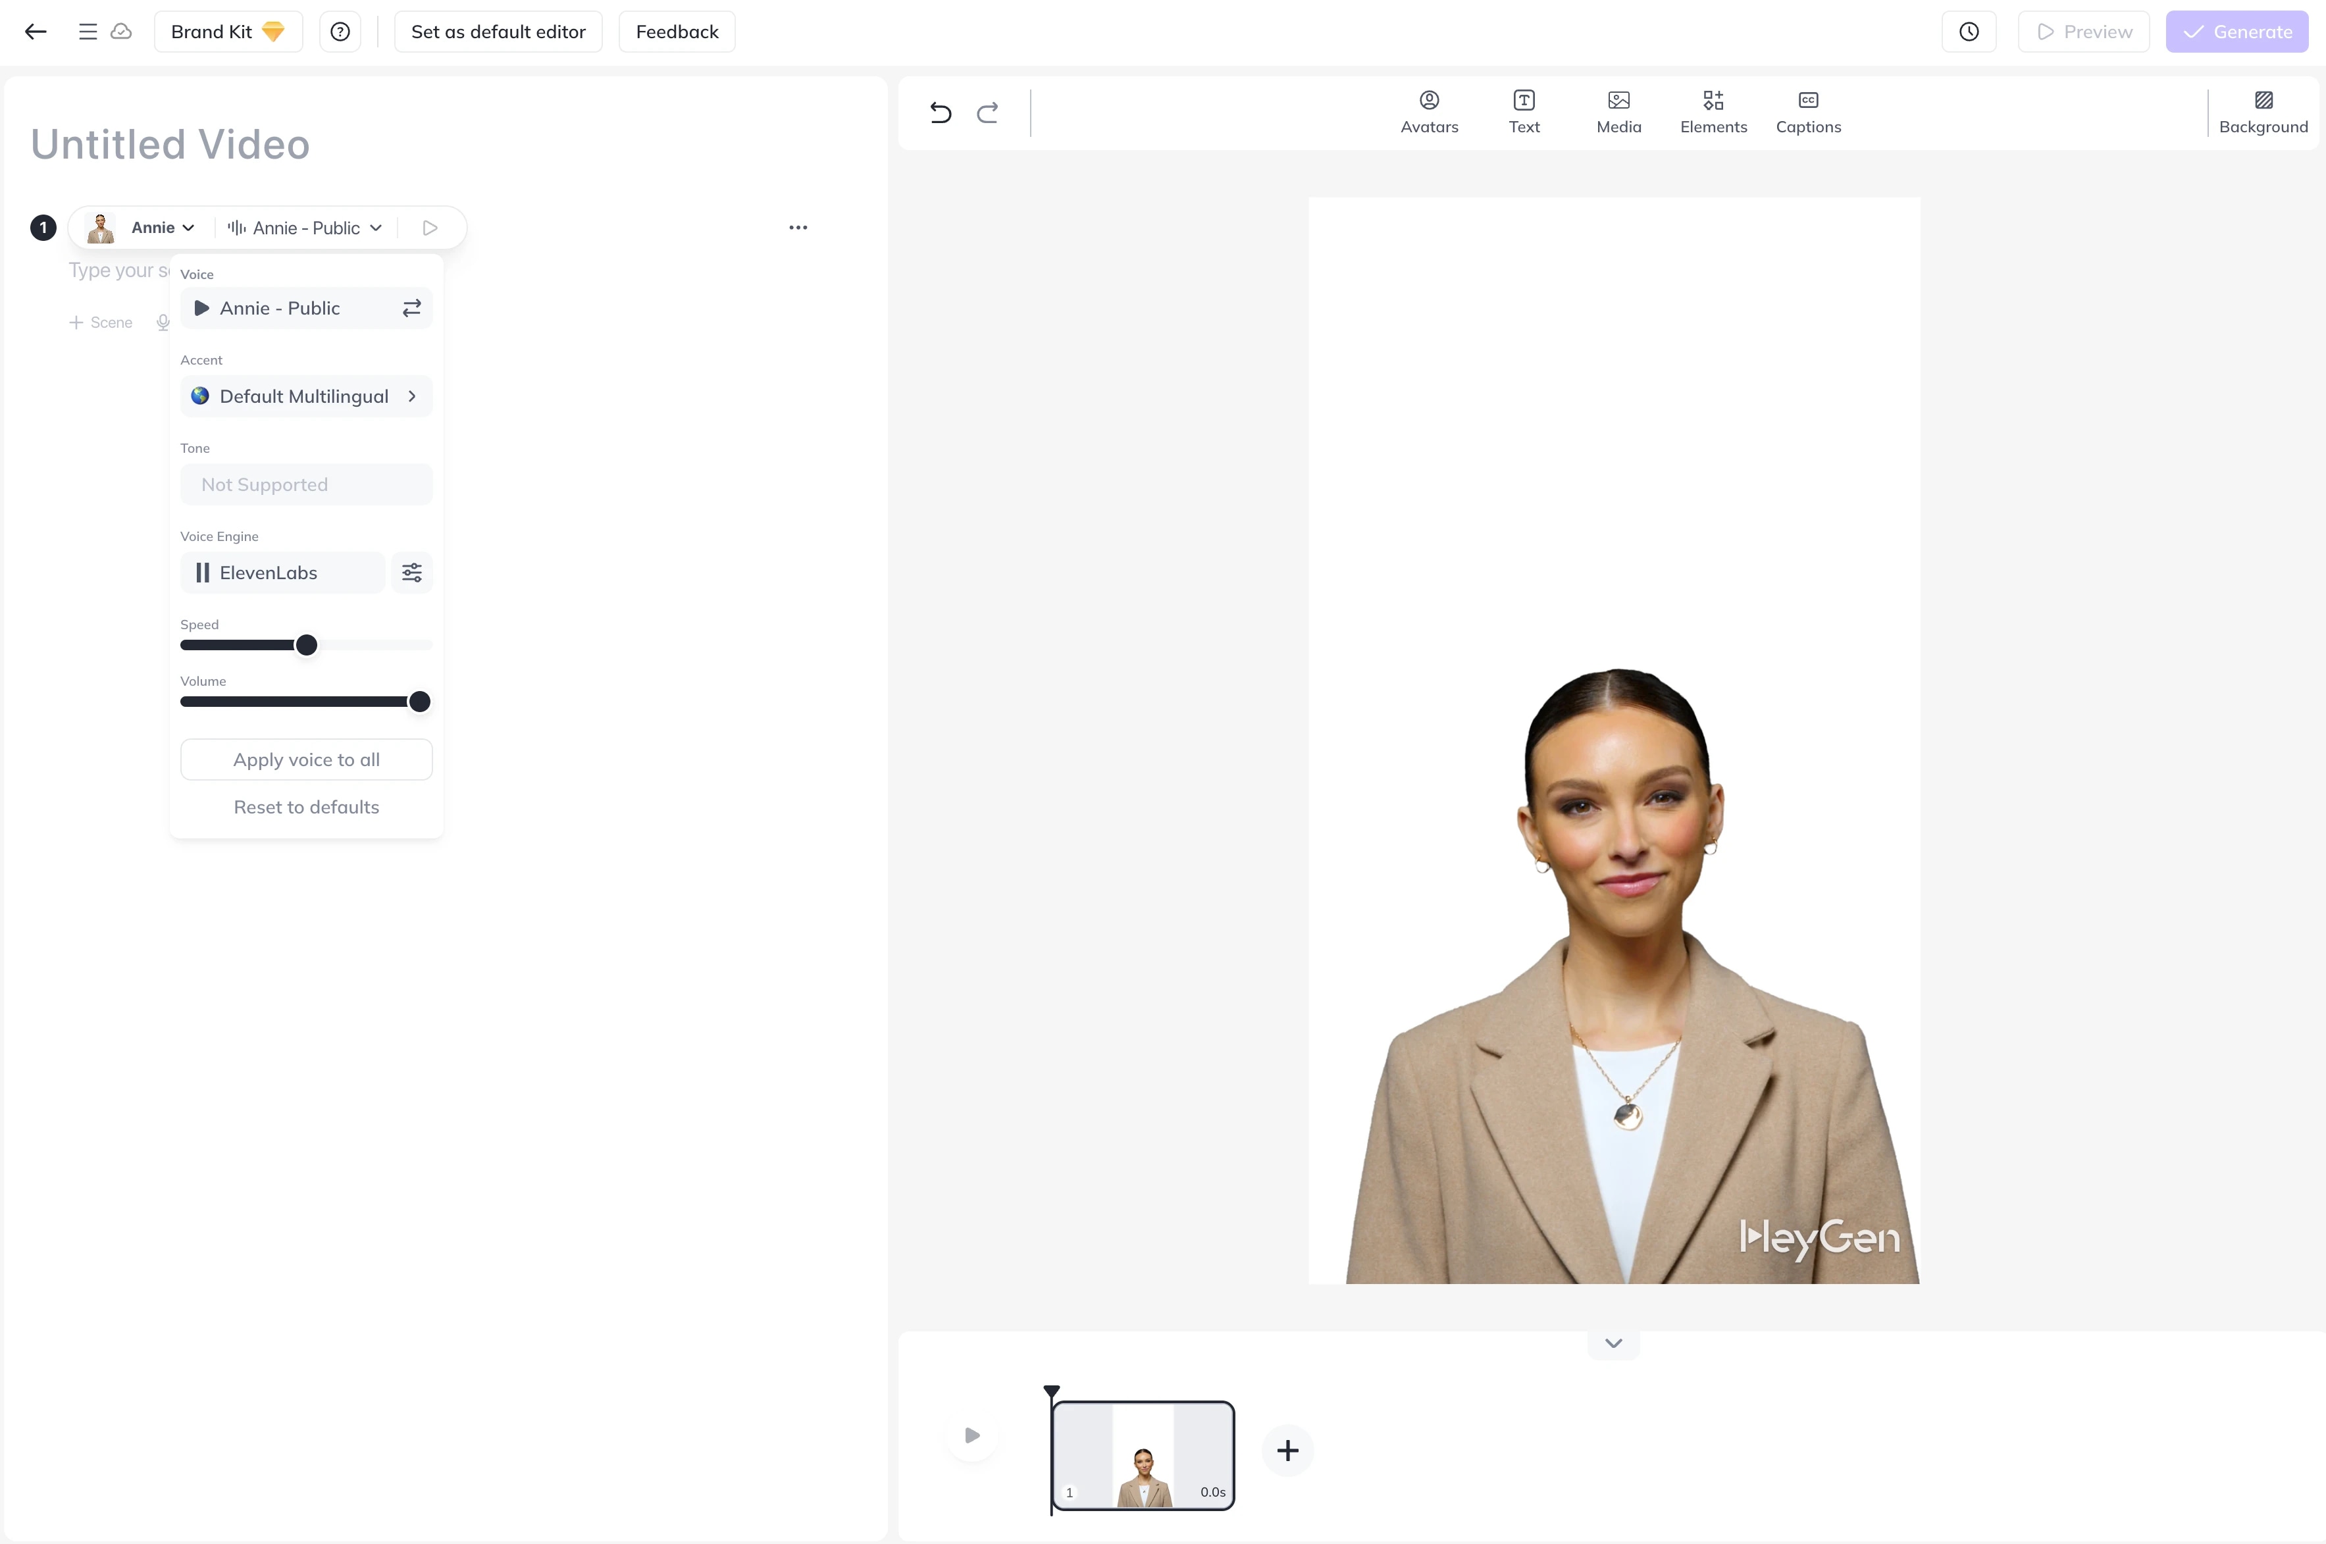Click the undo arrow icon
This screenshot has height=1544, width=2326.
[941, 113]
